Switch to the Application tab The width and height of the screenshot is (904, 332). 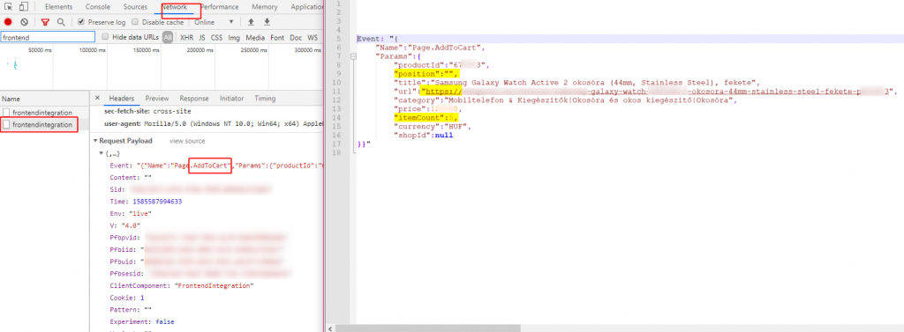coord(306,7)
